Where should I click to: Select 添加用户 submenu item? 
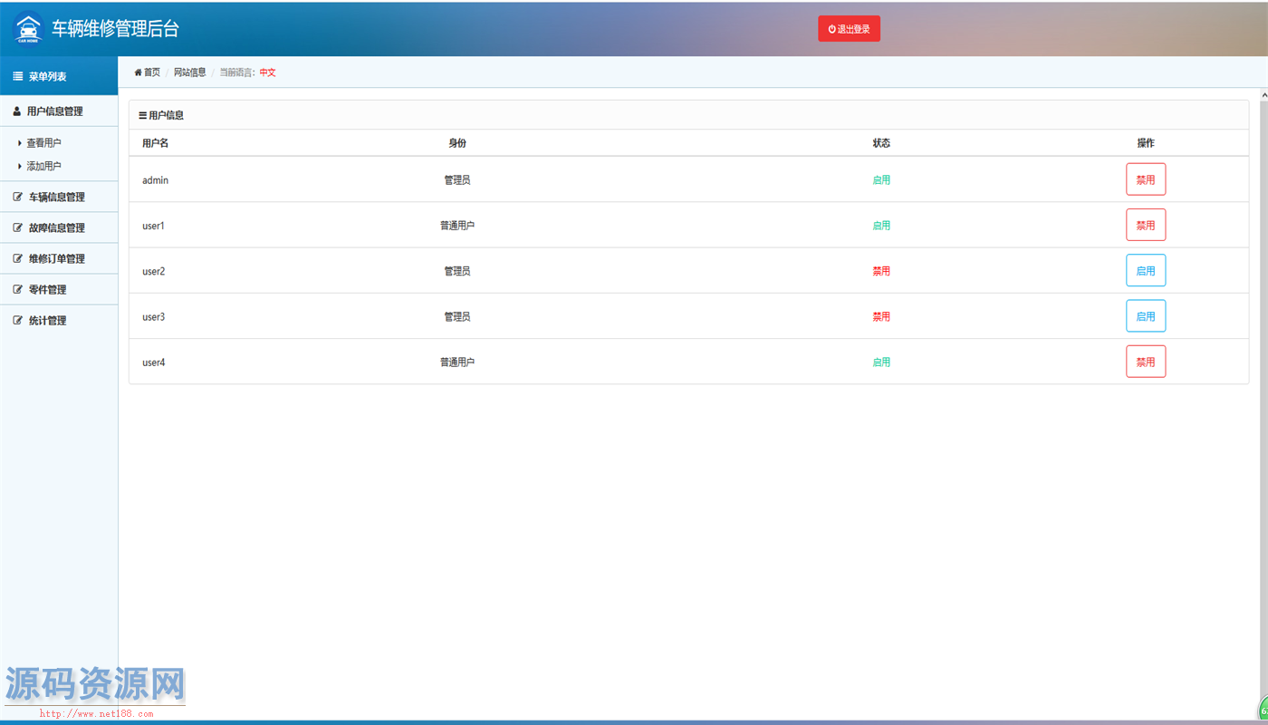pyautogui.click(x=44, y=167)
